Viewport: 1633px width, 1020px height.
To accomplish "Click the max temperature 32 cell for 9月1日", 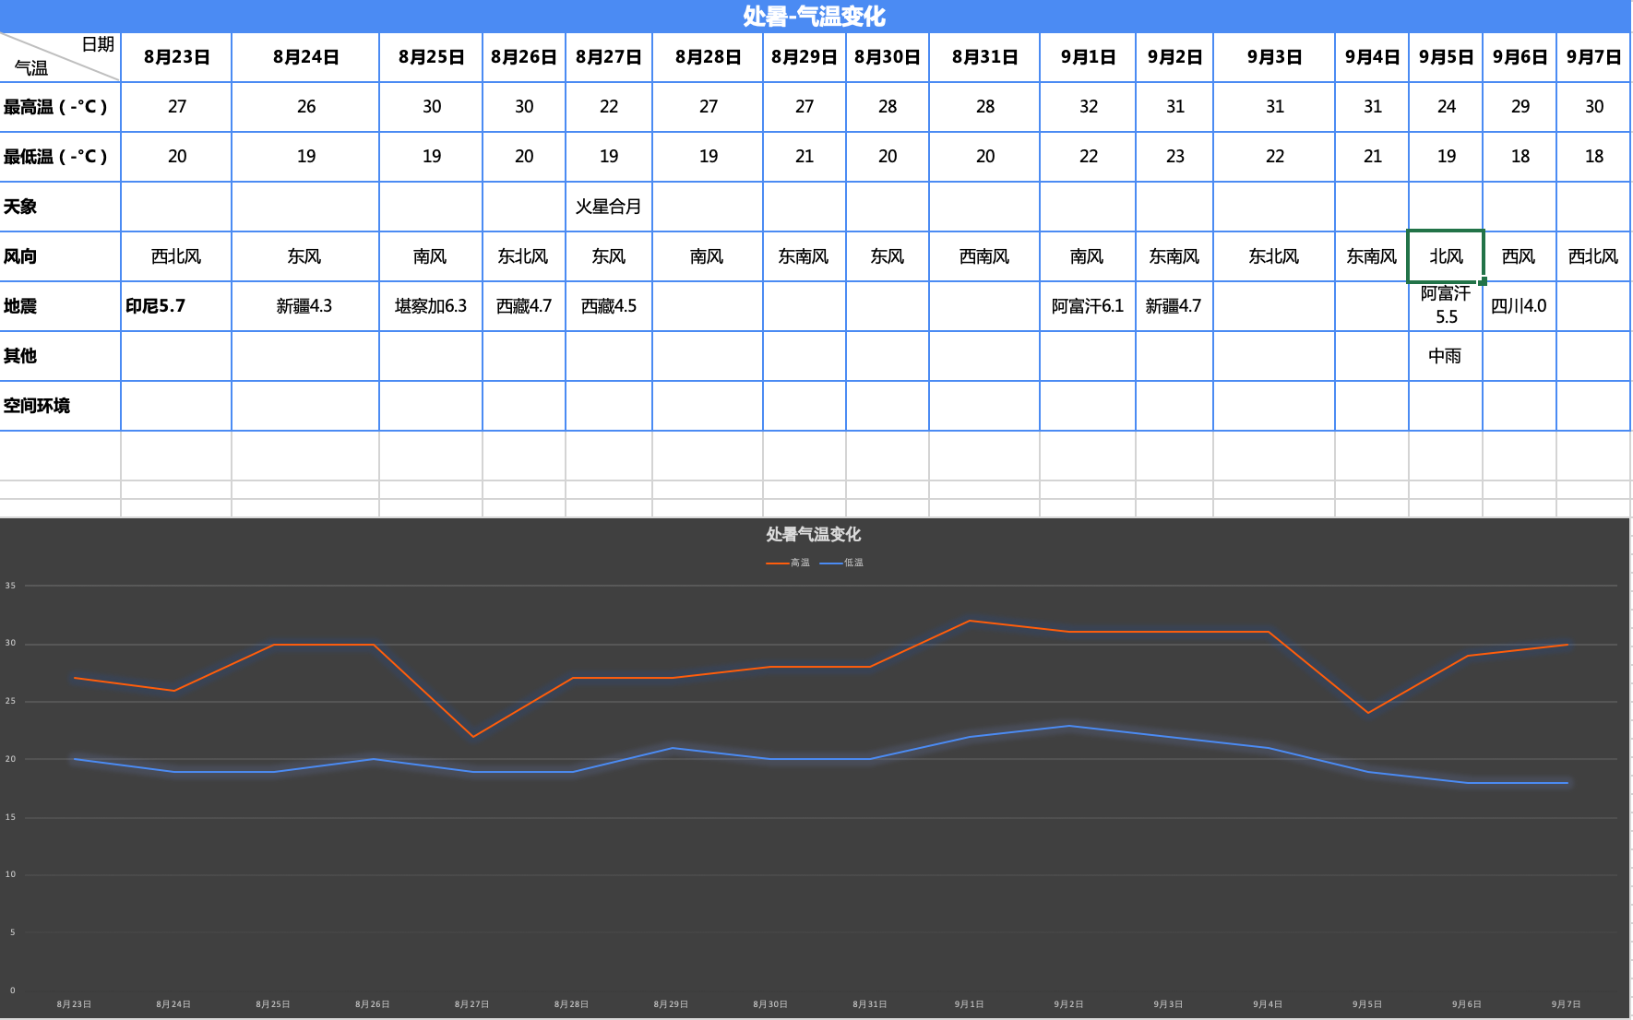I will 1088,107.
